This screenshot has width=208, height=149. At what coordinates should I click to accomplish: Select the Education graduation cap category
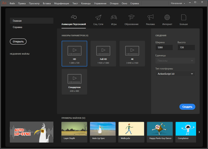tap(131, 17)
